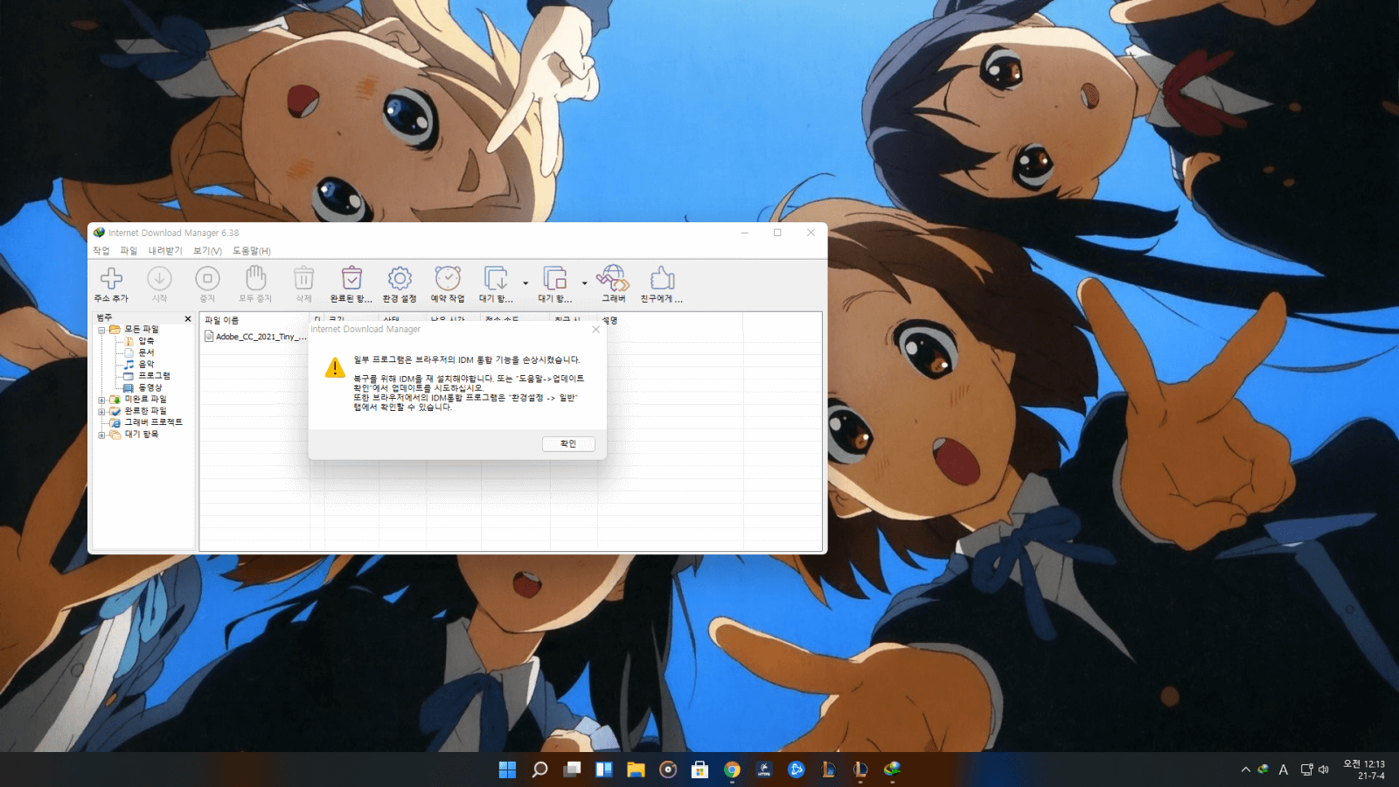Expand the 미완료 파일 tree node
The height and width of the screenshot is (787, 1399).
[x=101, y=400]
